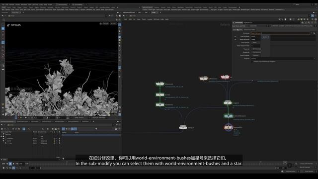This screenshot has height=179, width=318.
Task: Select the material library node below merge2
Action: [228, 116]
